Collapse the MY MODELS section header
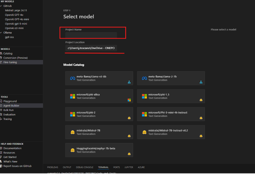Screen dimensions: 255x174 (7, 1)
